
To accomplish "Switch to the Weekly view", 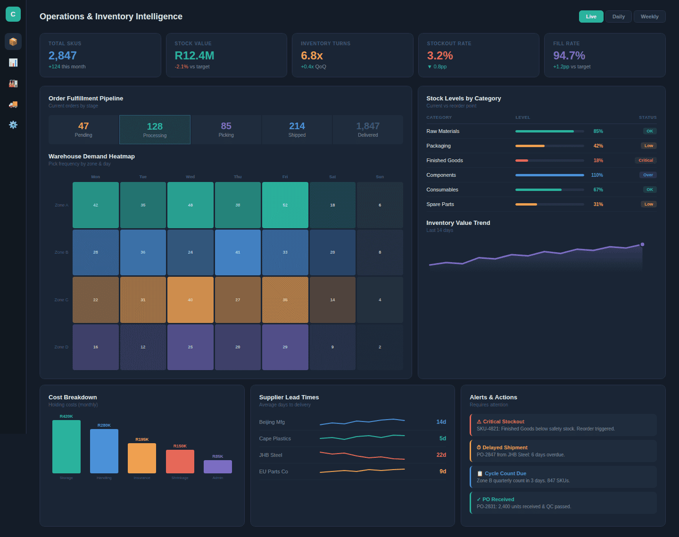I will pos(649,17).
